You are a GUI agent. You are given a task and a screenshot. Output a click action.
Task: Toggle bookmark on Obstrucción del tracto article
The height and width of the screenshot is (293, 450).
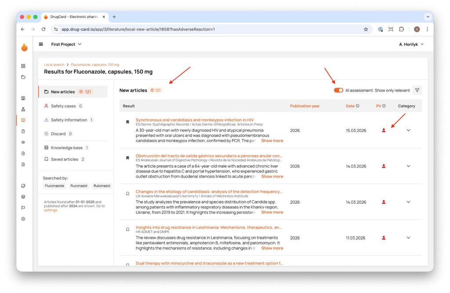pos(128,158)
